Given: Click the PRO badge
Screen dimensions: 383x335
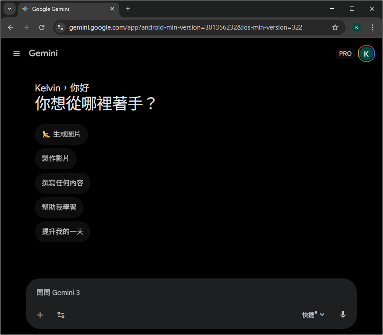Looking at the screenshot, I should (x=345, y=54).
